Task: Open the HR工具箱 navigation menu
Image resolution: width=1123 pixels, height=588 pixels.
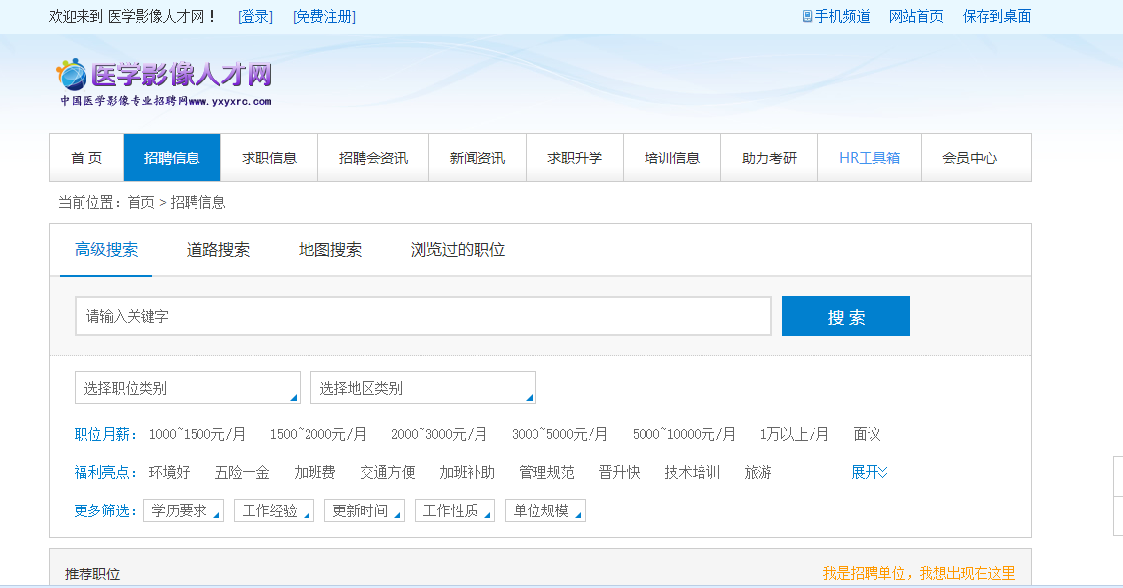Action: pyautogui.click(x=869, y=157)
